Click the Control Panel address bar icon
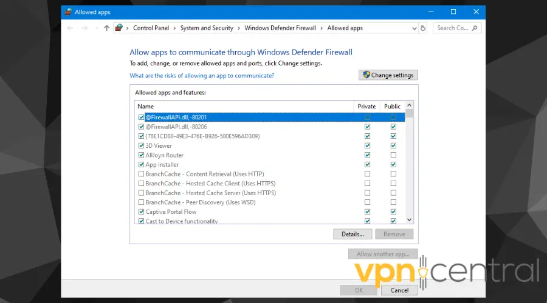Viewport: 547px width, 303px height. (x=119, y=28)
